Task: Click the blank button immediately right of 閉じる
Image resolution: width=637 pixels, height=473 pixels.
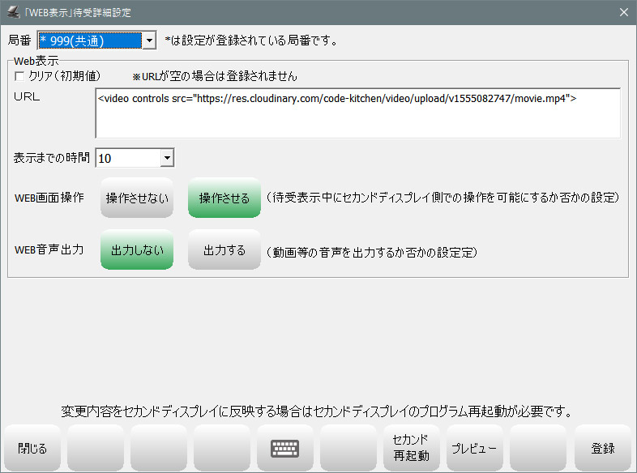Action: [95, 448]
